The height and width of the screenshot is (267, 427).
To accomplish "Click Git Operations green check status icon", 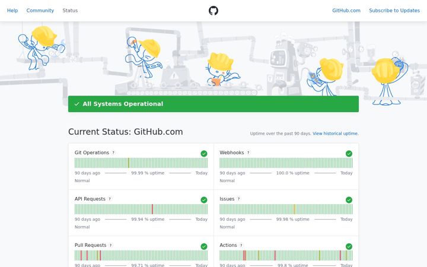I will (x=204, y=154).
